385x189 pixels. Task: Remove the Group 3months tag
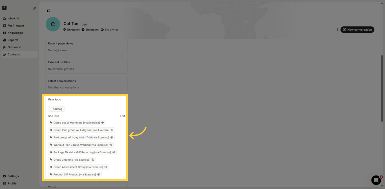(x=93, y=159)
